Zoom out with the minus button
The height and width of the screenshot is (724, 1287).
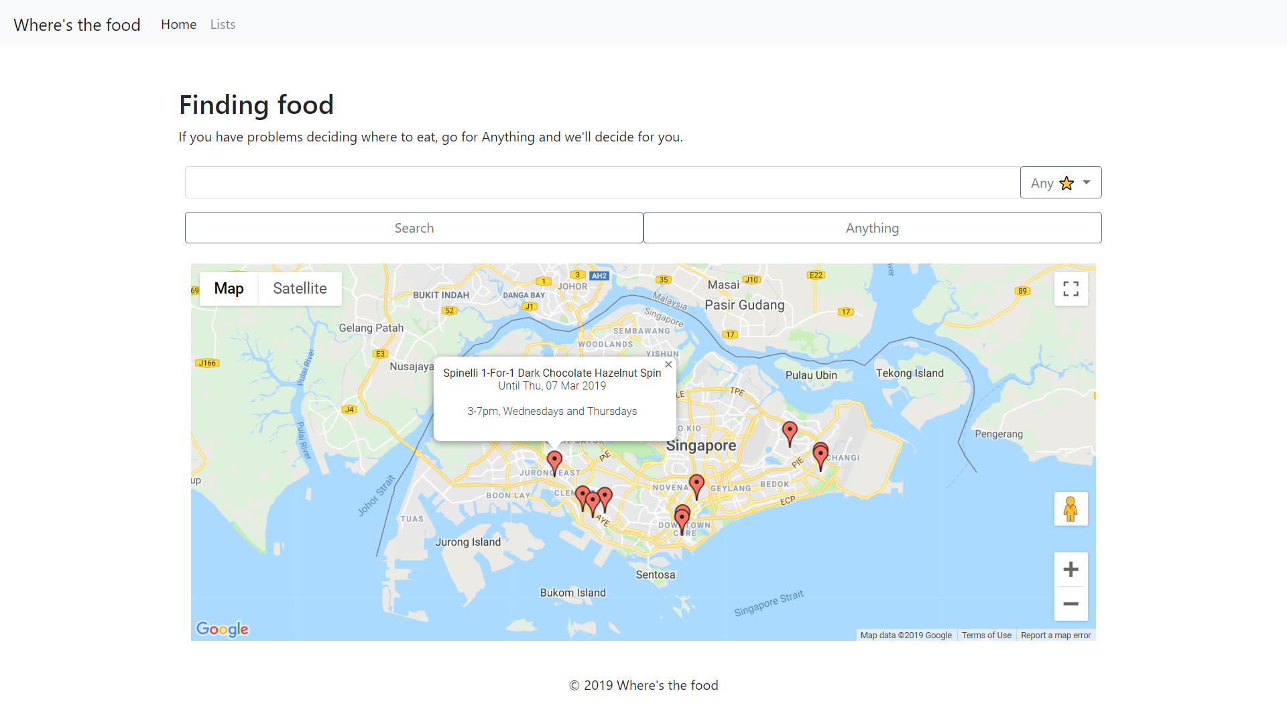coord(1070,604)
